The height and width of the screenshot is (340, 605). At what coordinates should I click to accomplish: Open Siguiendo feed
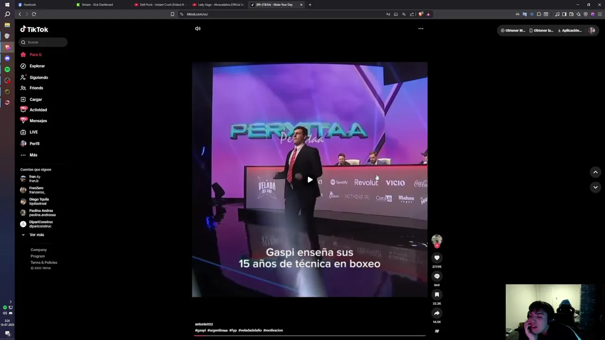[34, 77]
